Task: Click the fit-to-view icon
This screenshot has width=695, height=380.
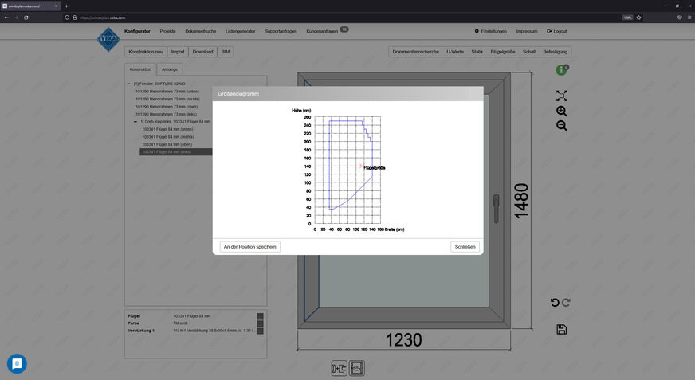Action: (x=562, y=96)
